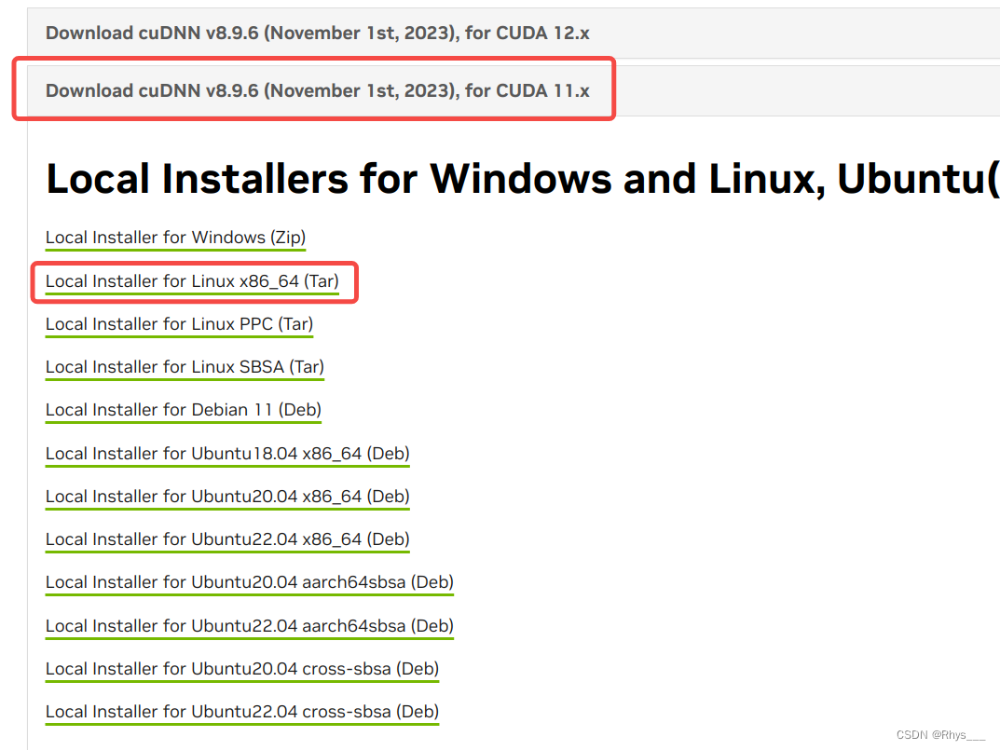Open the Local Installer for Windows (Zip) link
Viewport: 1000px width, 750px height.
coord(175,238)
